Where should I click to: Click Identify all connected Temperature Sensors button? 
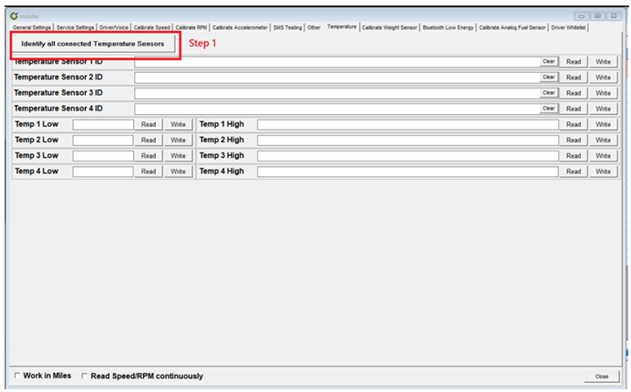click(x=93, y=44)
